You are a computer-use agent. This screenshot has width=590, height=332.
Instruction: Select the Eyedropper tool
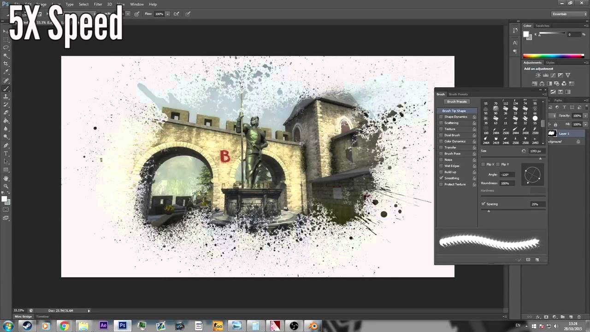point(6,72)
